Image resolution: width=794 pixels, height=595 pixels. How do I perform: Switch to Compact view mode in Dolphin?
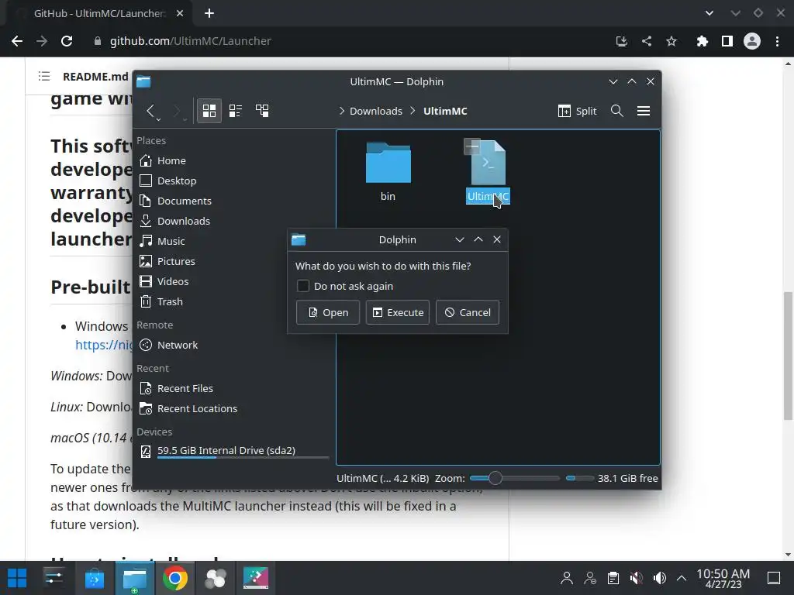[236, 111]
